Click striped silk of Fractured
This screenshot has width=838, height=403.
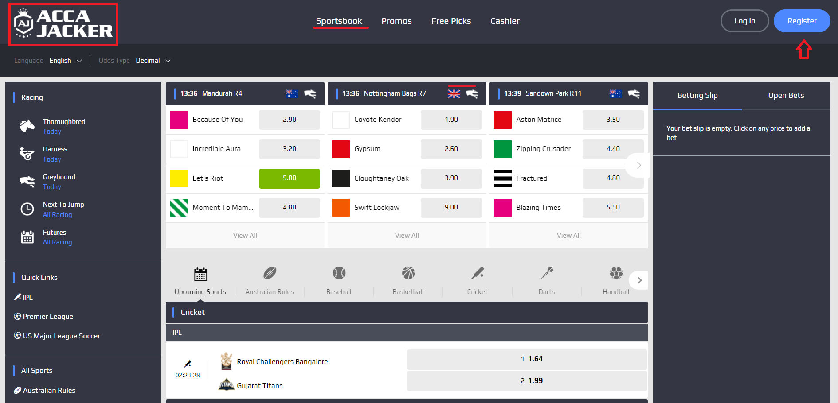pos(503,178)
